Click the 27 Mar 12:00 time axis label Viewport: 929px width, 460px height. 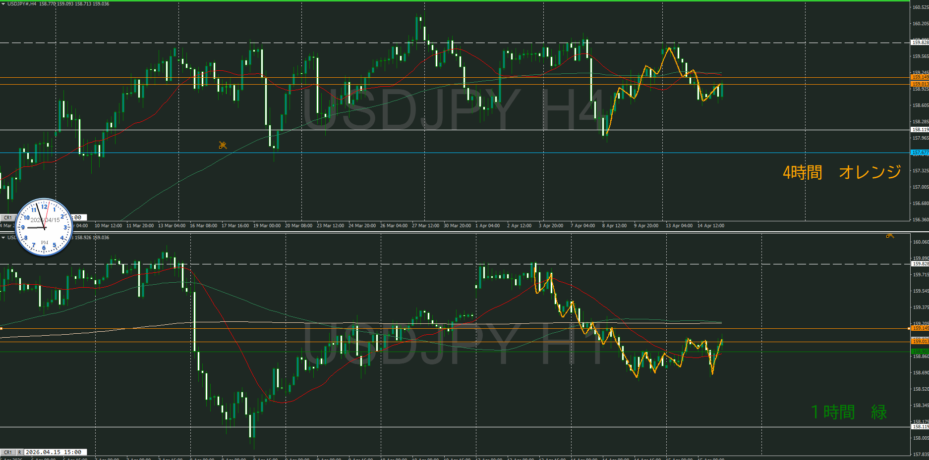click(425, 226)
